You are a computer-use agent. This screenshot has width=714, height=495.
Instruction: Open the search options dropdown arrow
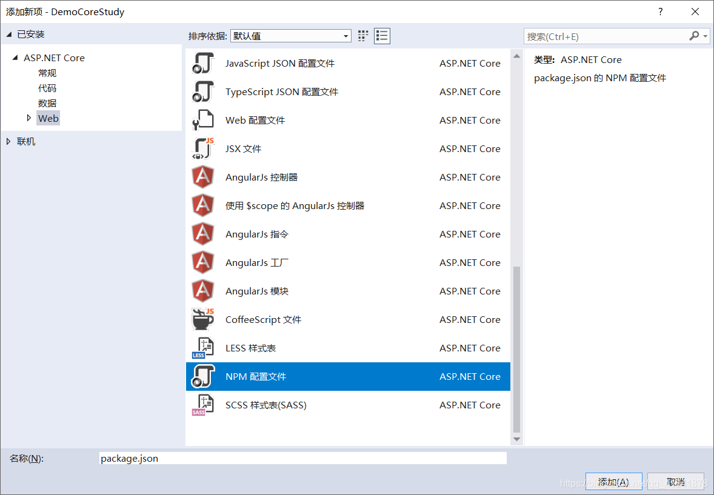coord(706,36)
